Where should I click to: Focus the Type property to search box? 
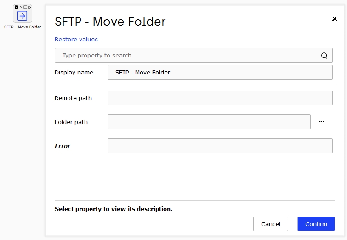click(x=193, y=55)
